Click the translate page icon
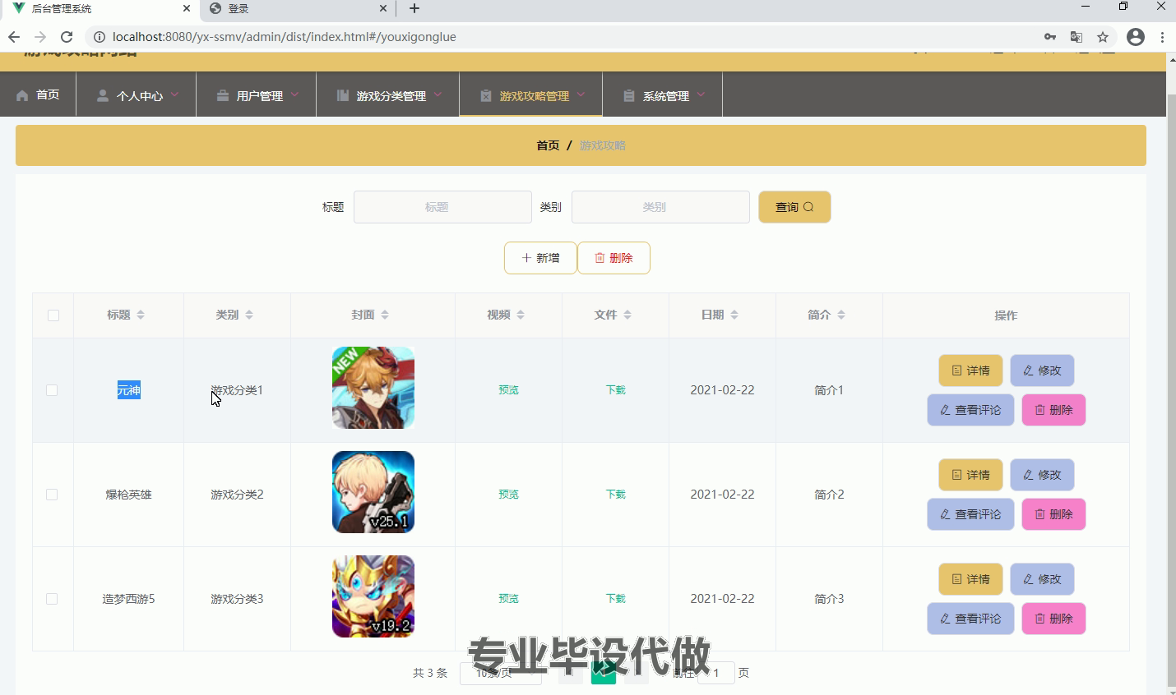This screenshot has height=695, width=1176. tap(1076, 37)
